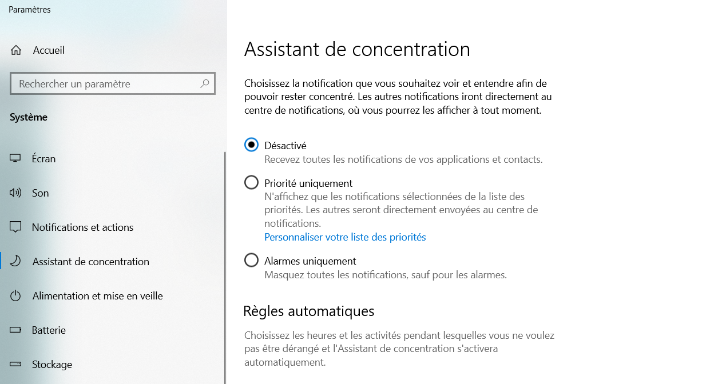Open the Son settings page

pos(41,193)
